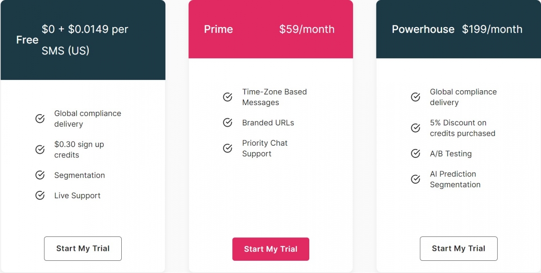This screenshot has width=541, height=273.
Task: Click the checkmark icon beside Segmentation feature
Action: pos(40,175)
